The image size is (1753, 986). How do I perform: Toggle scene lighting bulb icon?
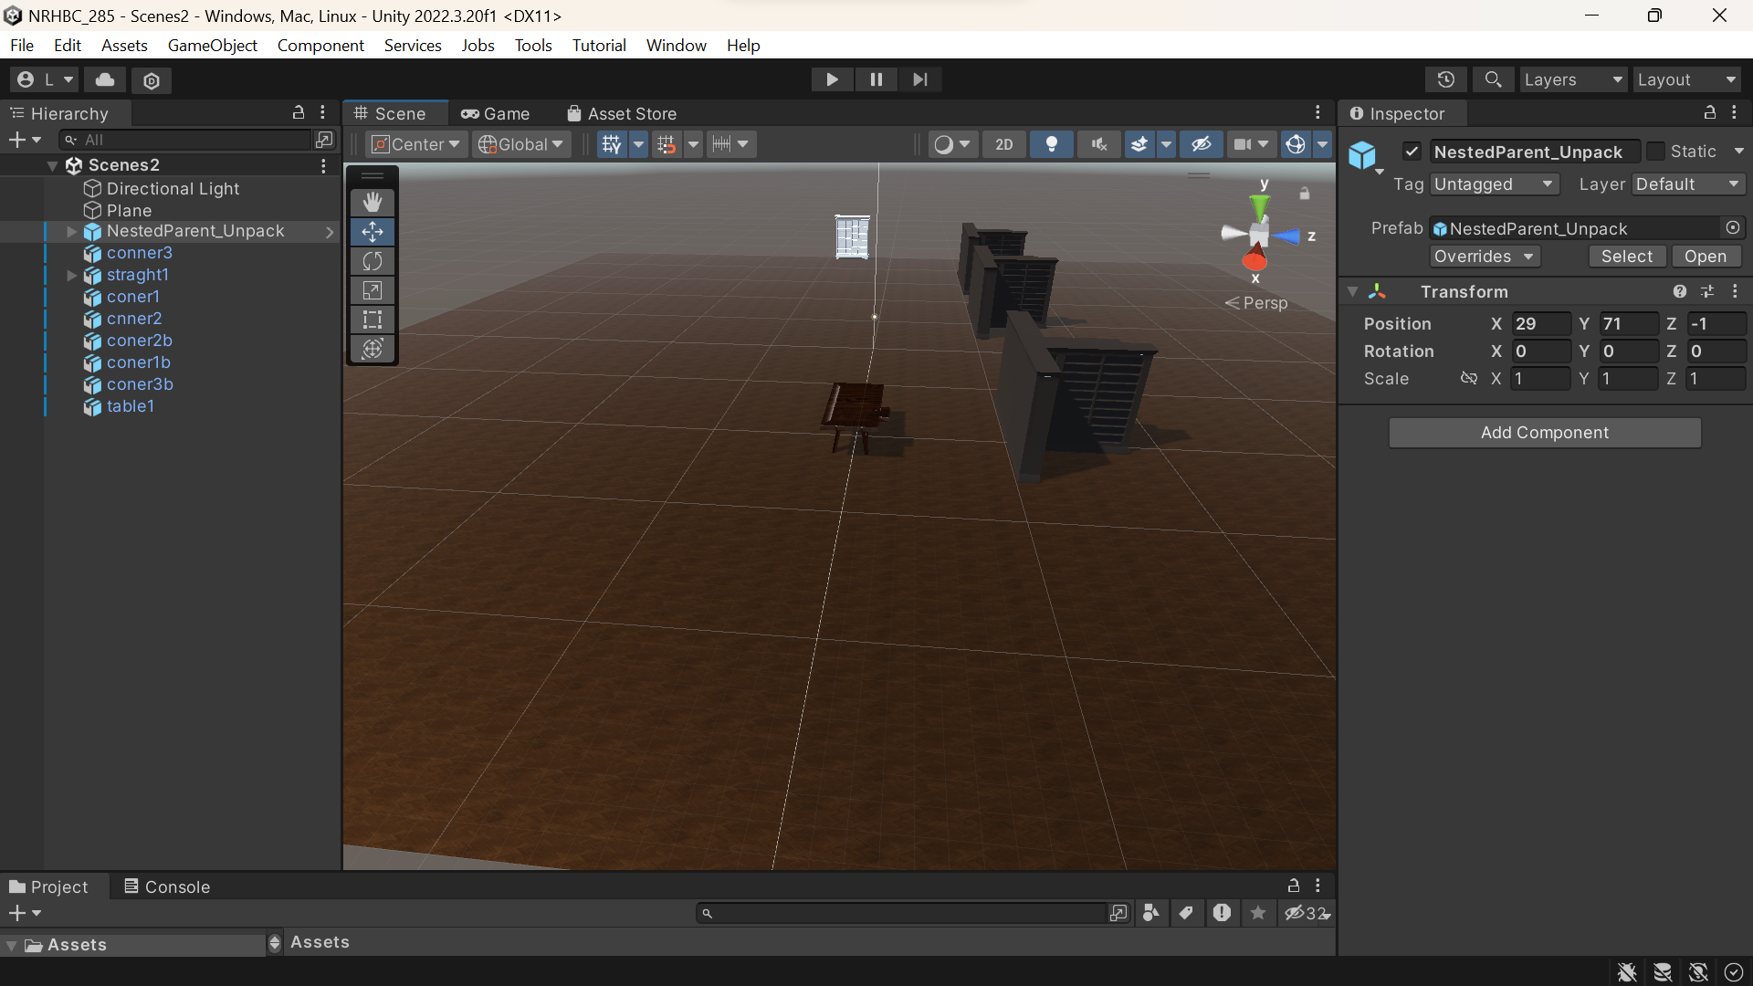click(x=1052, y=144)
